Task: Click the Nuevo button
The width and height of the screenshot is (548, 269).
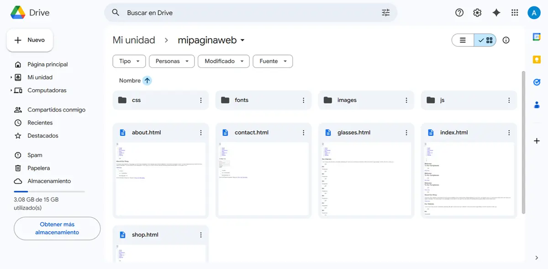Action: [x=30, y=40]
